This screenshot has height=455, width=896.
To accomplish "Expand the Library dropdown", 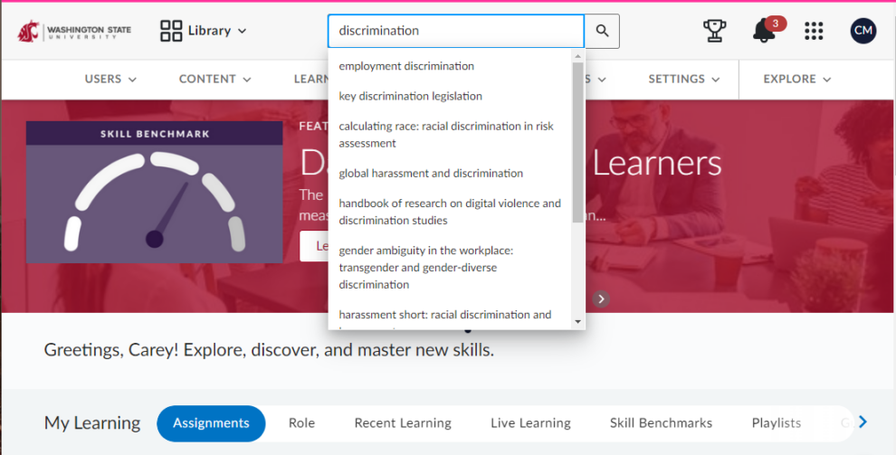I will [x=204, y=31].
